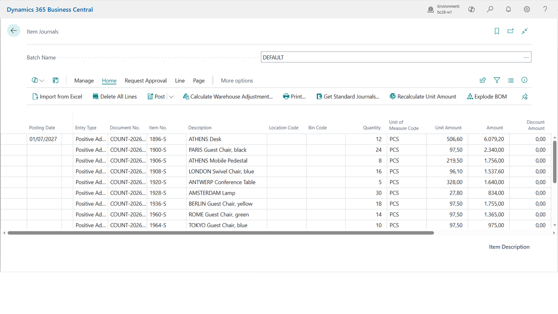The image size is (558, 314).
Task: Click the scroll down arrow of the grid
Action: point(555,225)
